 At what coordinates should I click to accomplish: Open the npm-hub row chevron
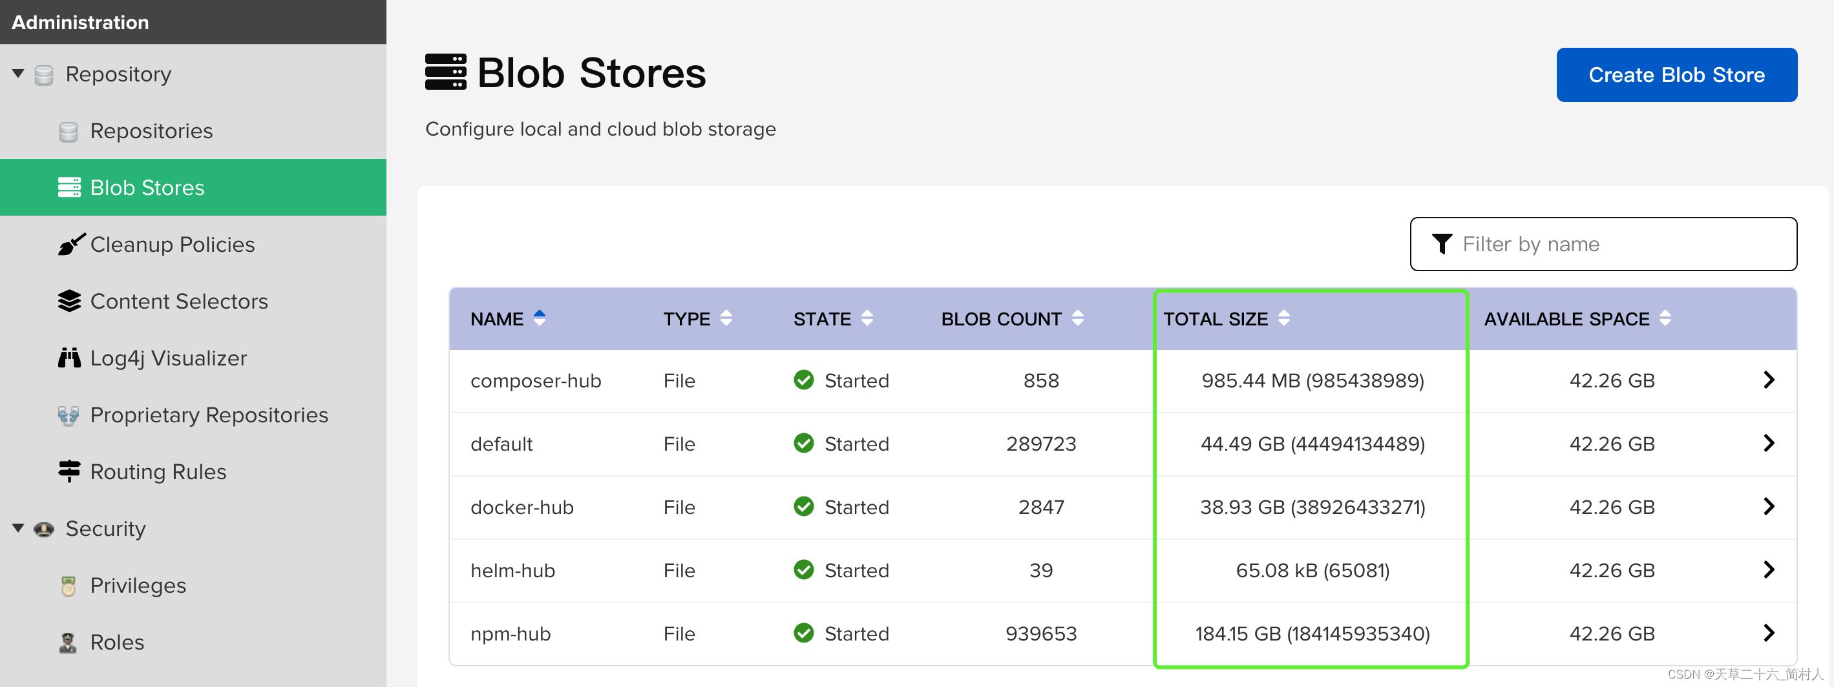[x=1769, y=633]
